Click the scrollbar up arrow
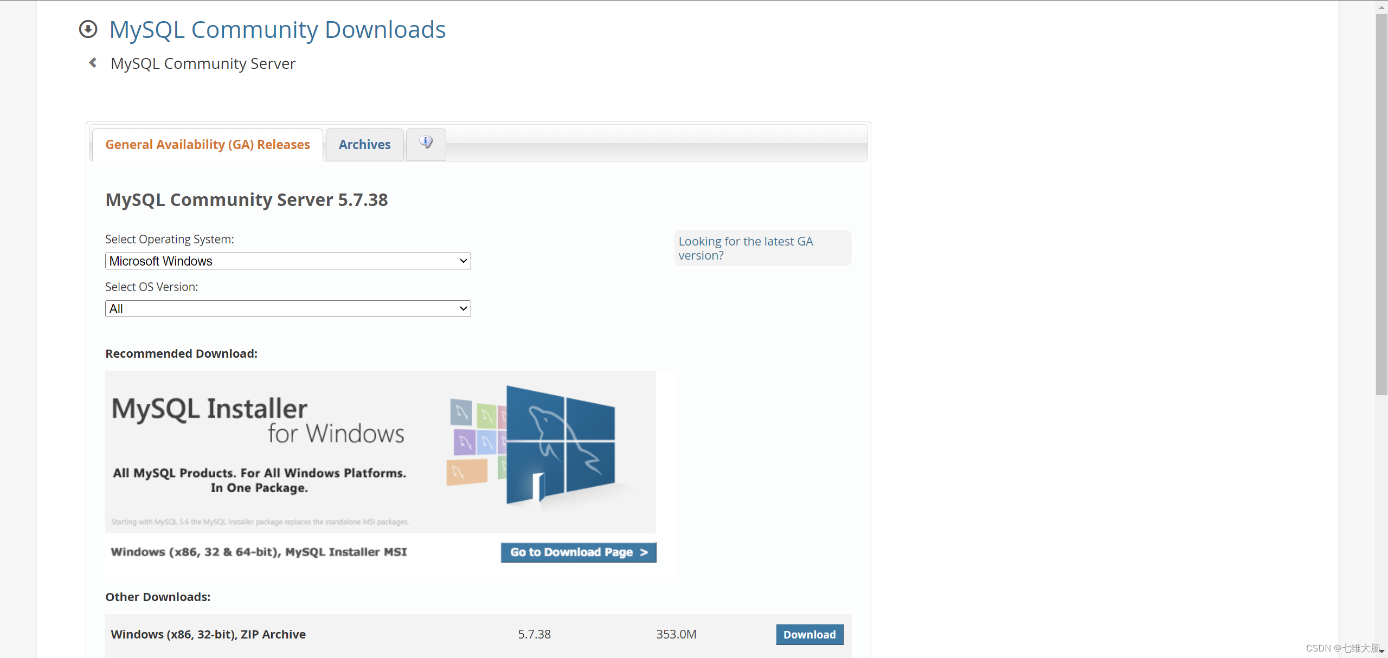Screen dimensions: 1388x658 (x=1381, y=7)
